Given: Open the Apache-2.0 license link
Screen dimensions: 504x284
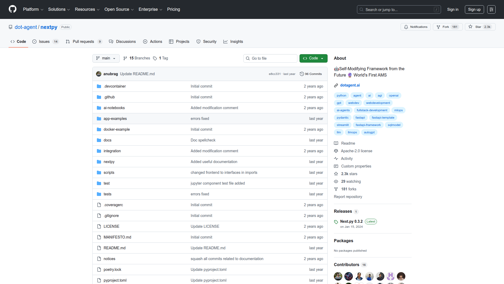Looking at the screenshot, I should (x=356, y=151).
